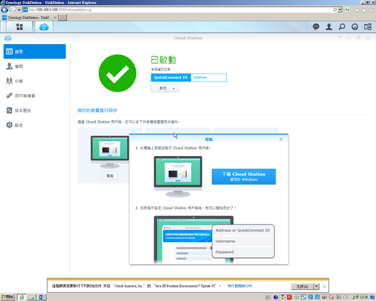Click the 與您的裝置進行同步 heading

coord(97,110)
